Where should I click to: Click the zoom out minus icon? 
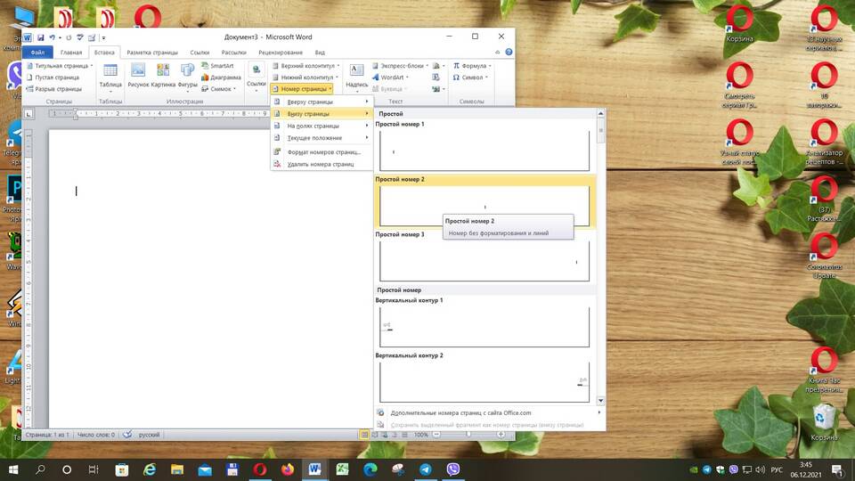[x=436, y=435]
